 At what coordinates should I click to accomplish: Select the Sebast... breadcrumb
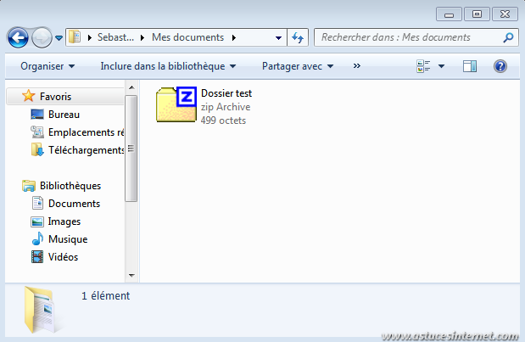coord(115,37)
